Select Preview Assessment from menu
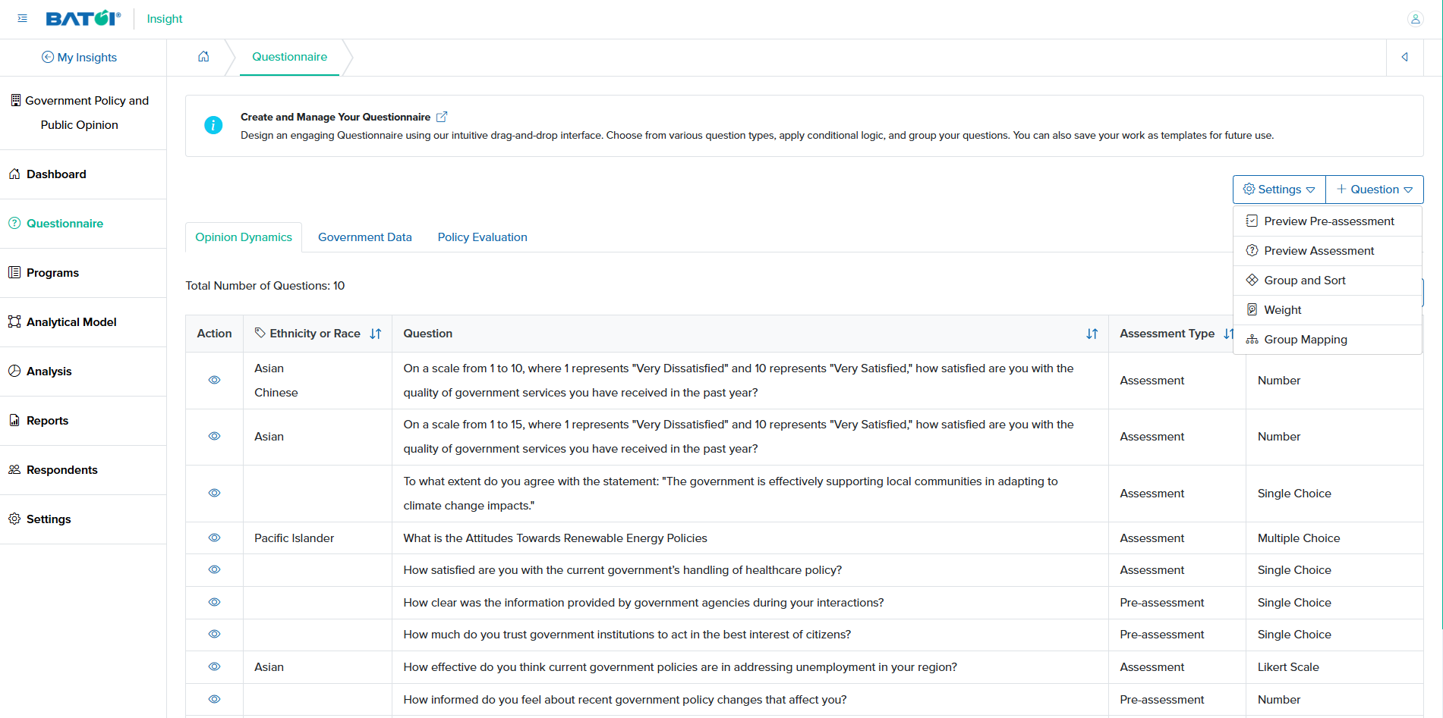This screenshot has width=1443, height=718. 1328,251
